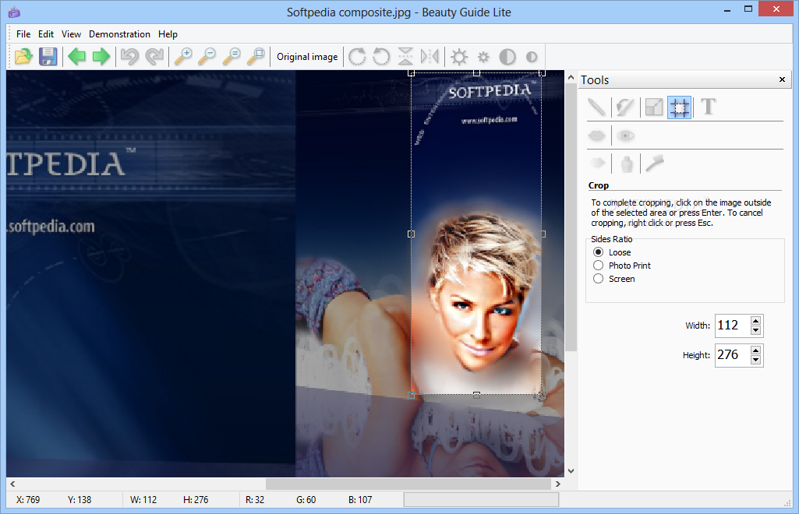Click the status bar 'W: 112' entry
Screen dimensions: 799x514
point(143,500)
